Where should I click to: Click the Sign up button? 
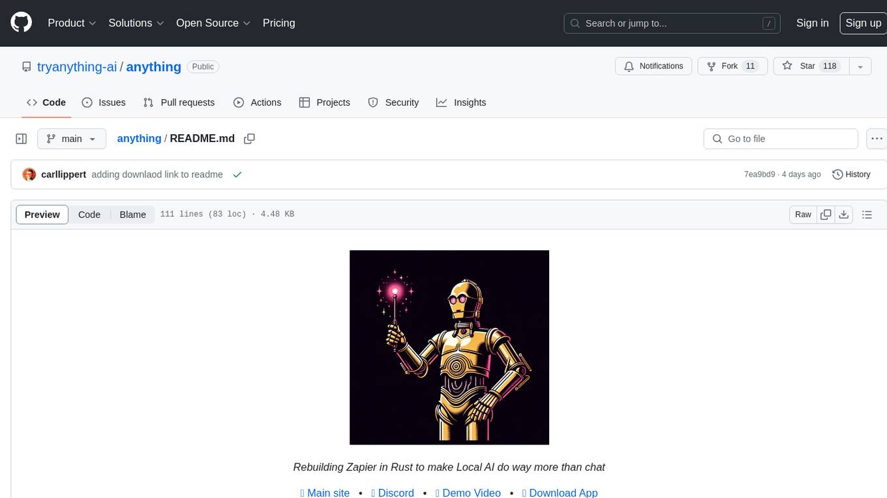coord(863,23)
